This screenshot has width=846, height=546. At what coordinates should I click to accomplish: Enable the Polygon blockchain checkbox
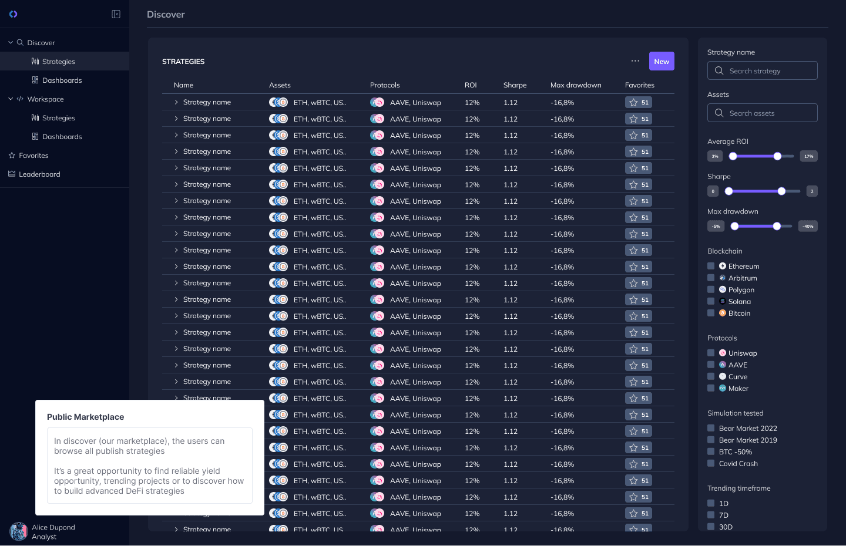(711, 289)
